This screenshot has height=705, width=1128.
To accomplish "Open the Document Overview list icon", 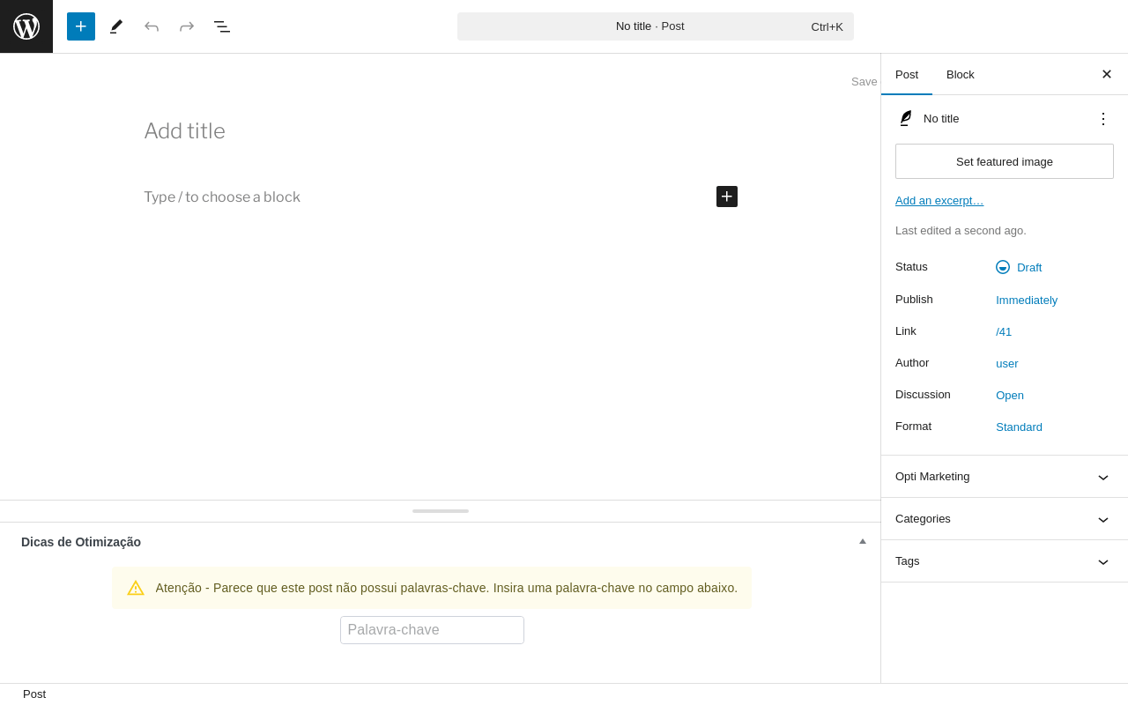I will [222, 26].
